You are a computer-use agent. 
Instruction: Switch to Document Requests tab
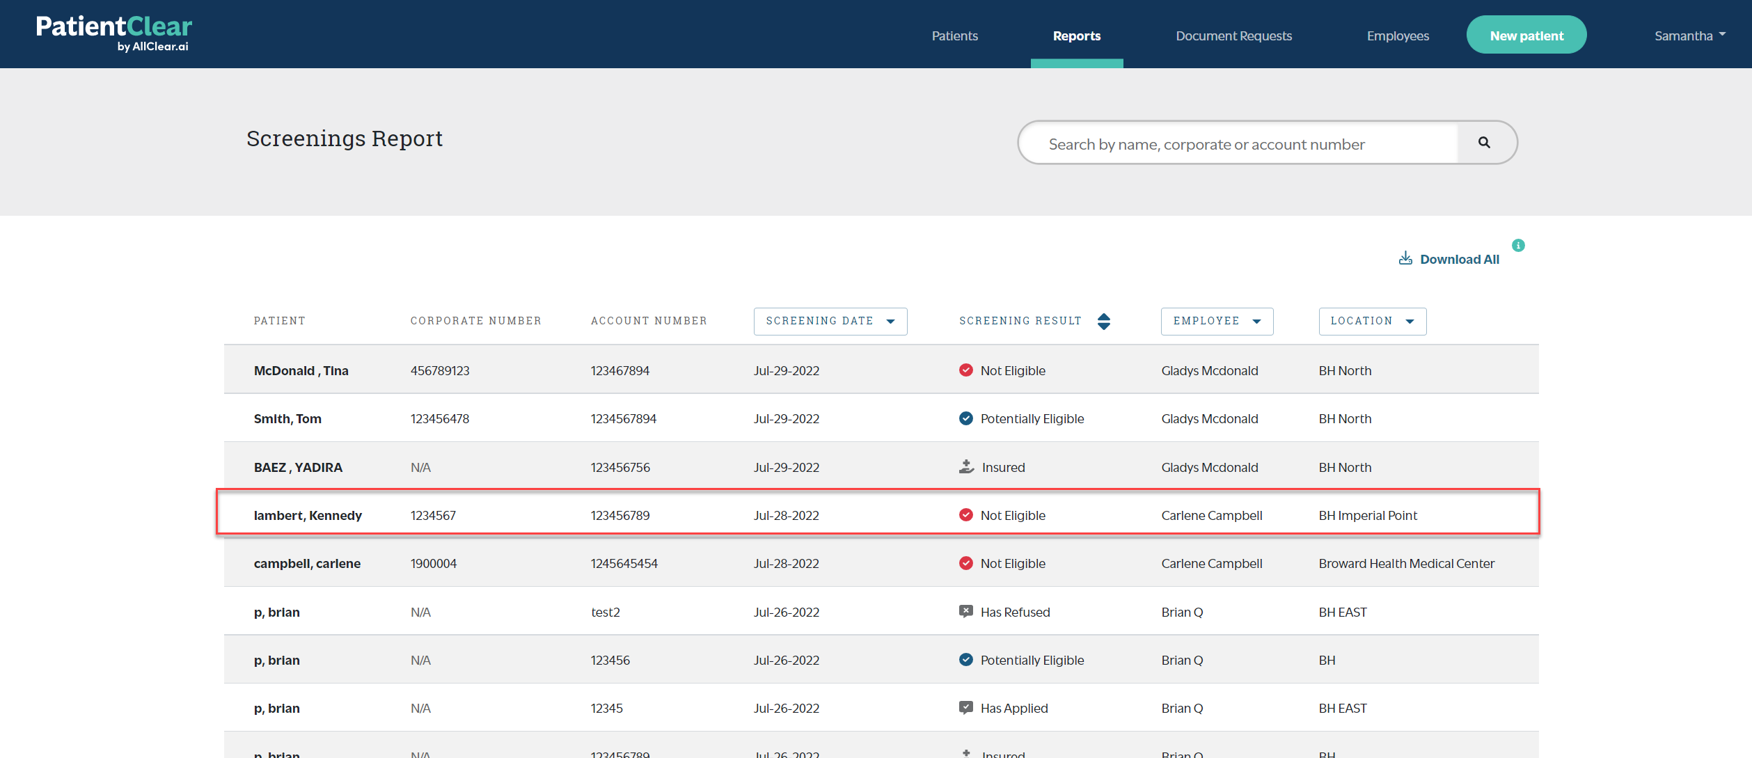(1233, 35)
